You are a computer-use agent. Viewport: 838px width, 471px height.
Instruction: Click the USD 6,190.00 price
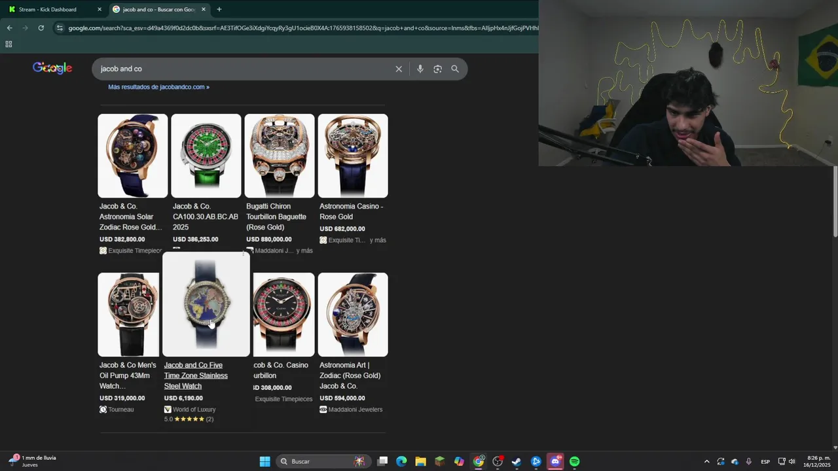183,398
